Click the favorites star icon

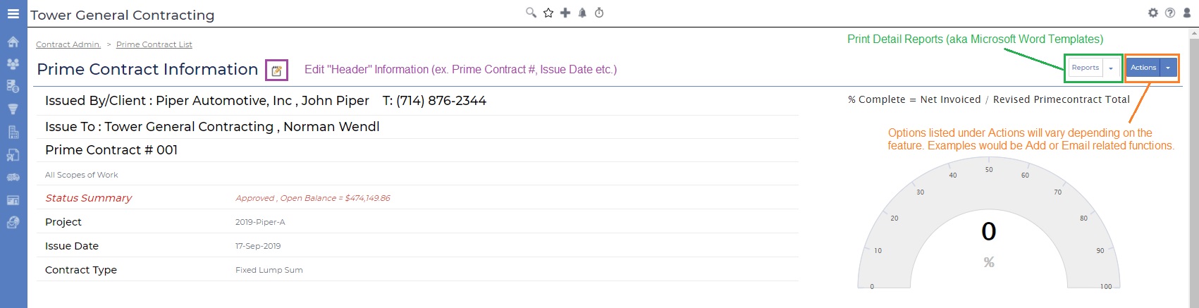(x=548, y=13)
